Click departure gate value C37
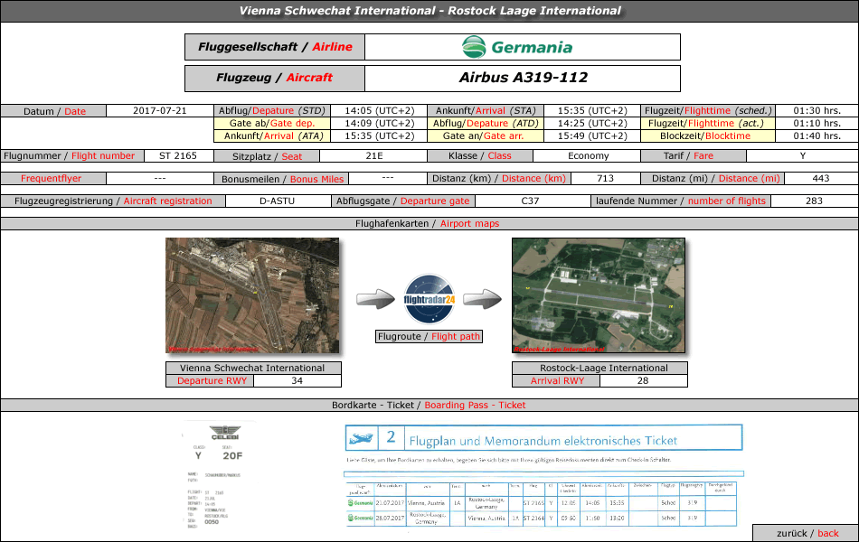 click(x=530, y=201)
